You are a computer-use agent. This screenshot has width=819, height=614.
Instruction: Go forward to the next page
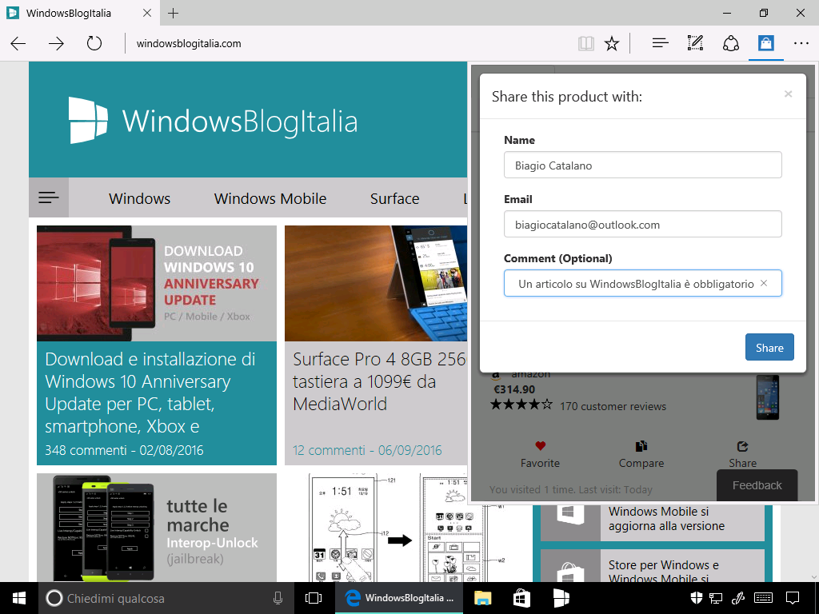point(56,43)
